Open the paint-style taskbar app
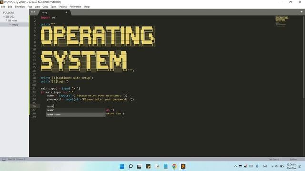The width and height of the screenshot is (305, 171). (157, 166)
